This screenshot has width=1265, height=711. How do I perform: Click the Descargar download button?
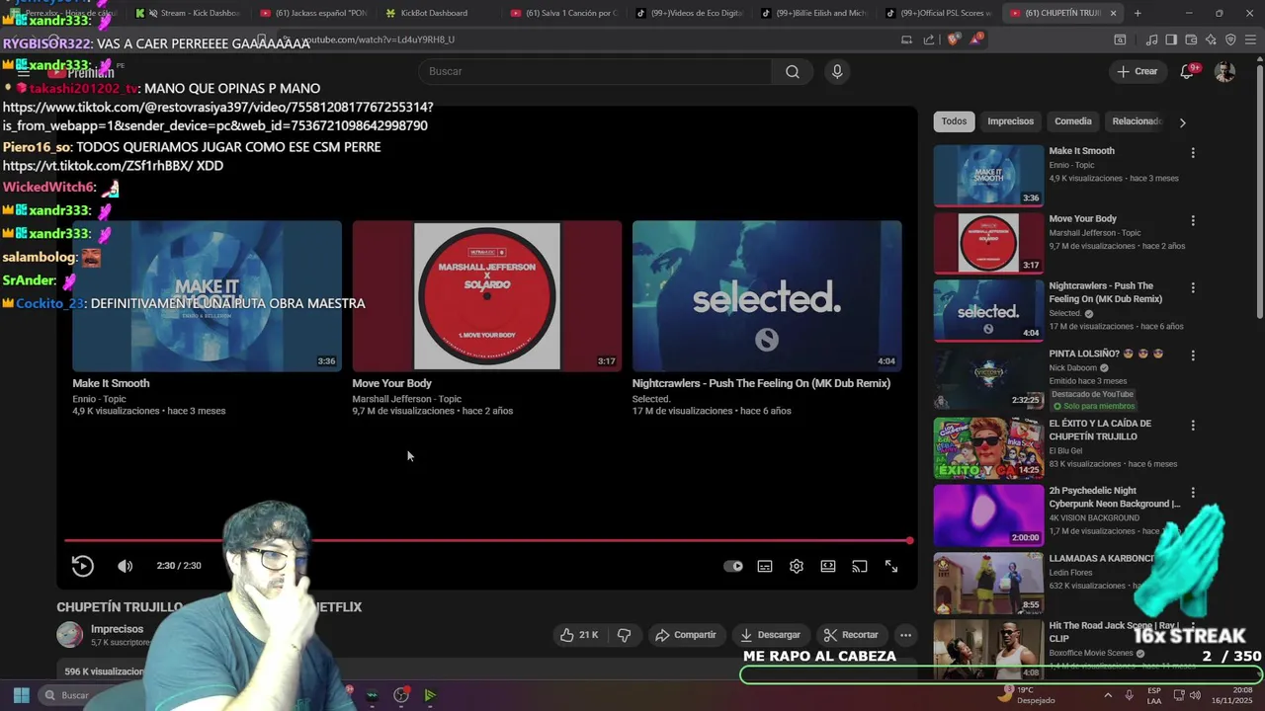click(771, 635)
